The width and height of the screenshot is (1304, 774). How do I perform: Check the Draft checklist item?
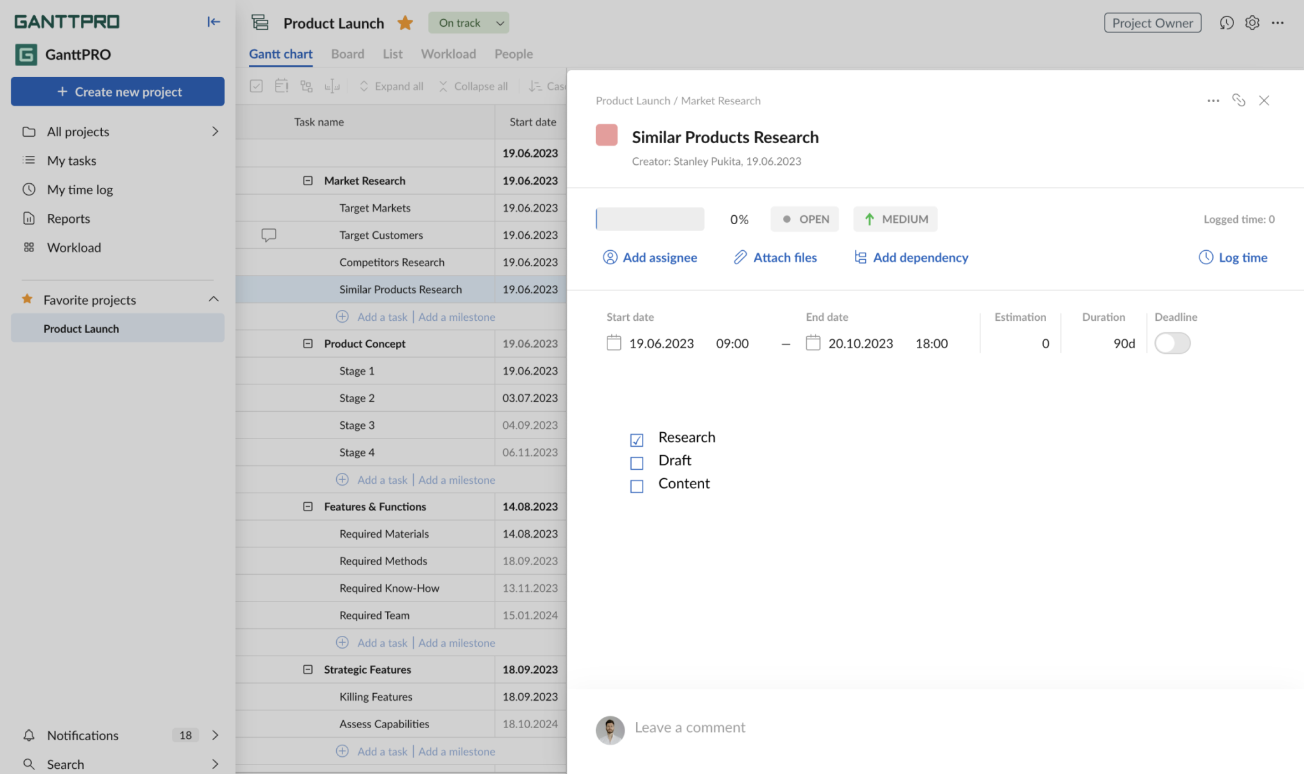click(637, 463)
